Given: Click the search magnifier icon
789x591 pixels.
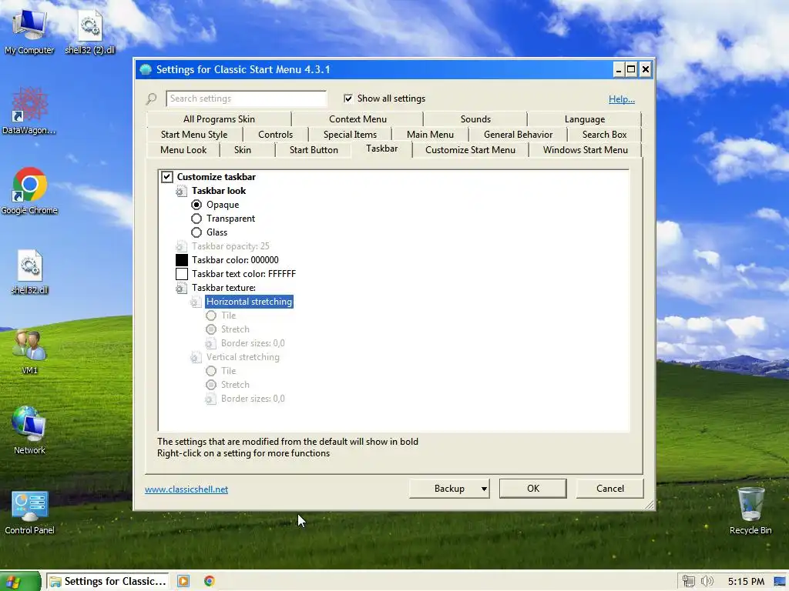Looking at the screenshot, I should [x=152, y=98].
